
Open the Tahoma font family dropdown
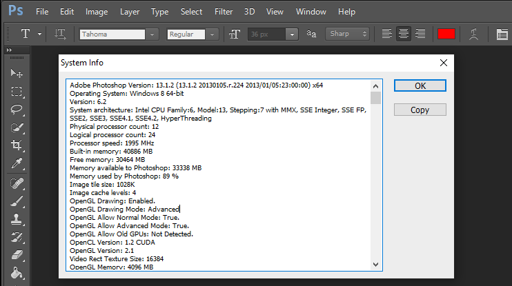pyautogui.click(x=152, y=34)
